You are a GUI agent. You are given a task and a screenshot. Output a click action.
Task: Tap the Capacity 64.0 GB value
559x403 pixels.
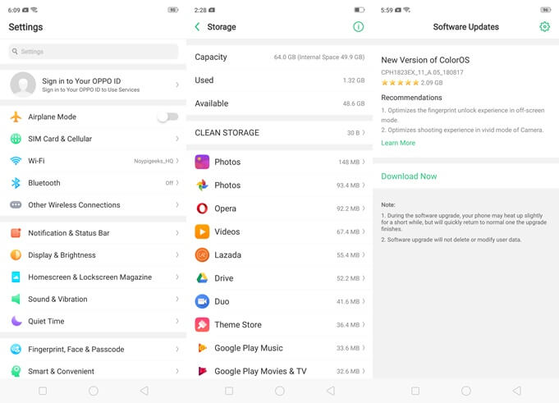[319, 57]
